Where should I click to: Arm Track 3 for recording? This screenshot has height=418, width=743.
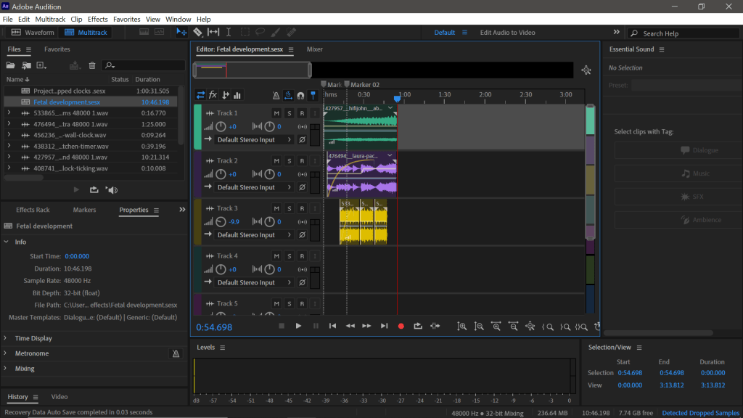coord(302,209)
